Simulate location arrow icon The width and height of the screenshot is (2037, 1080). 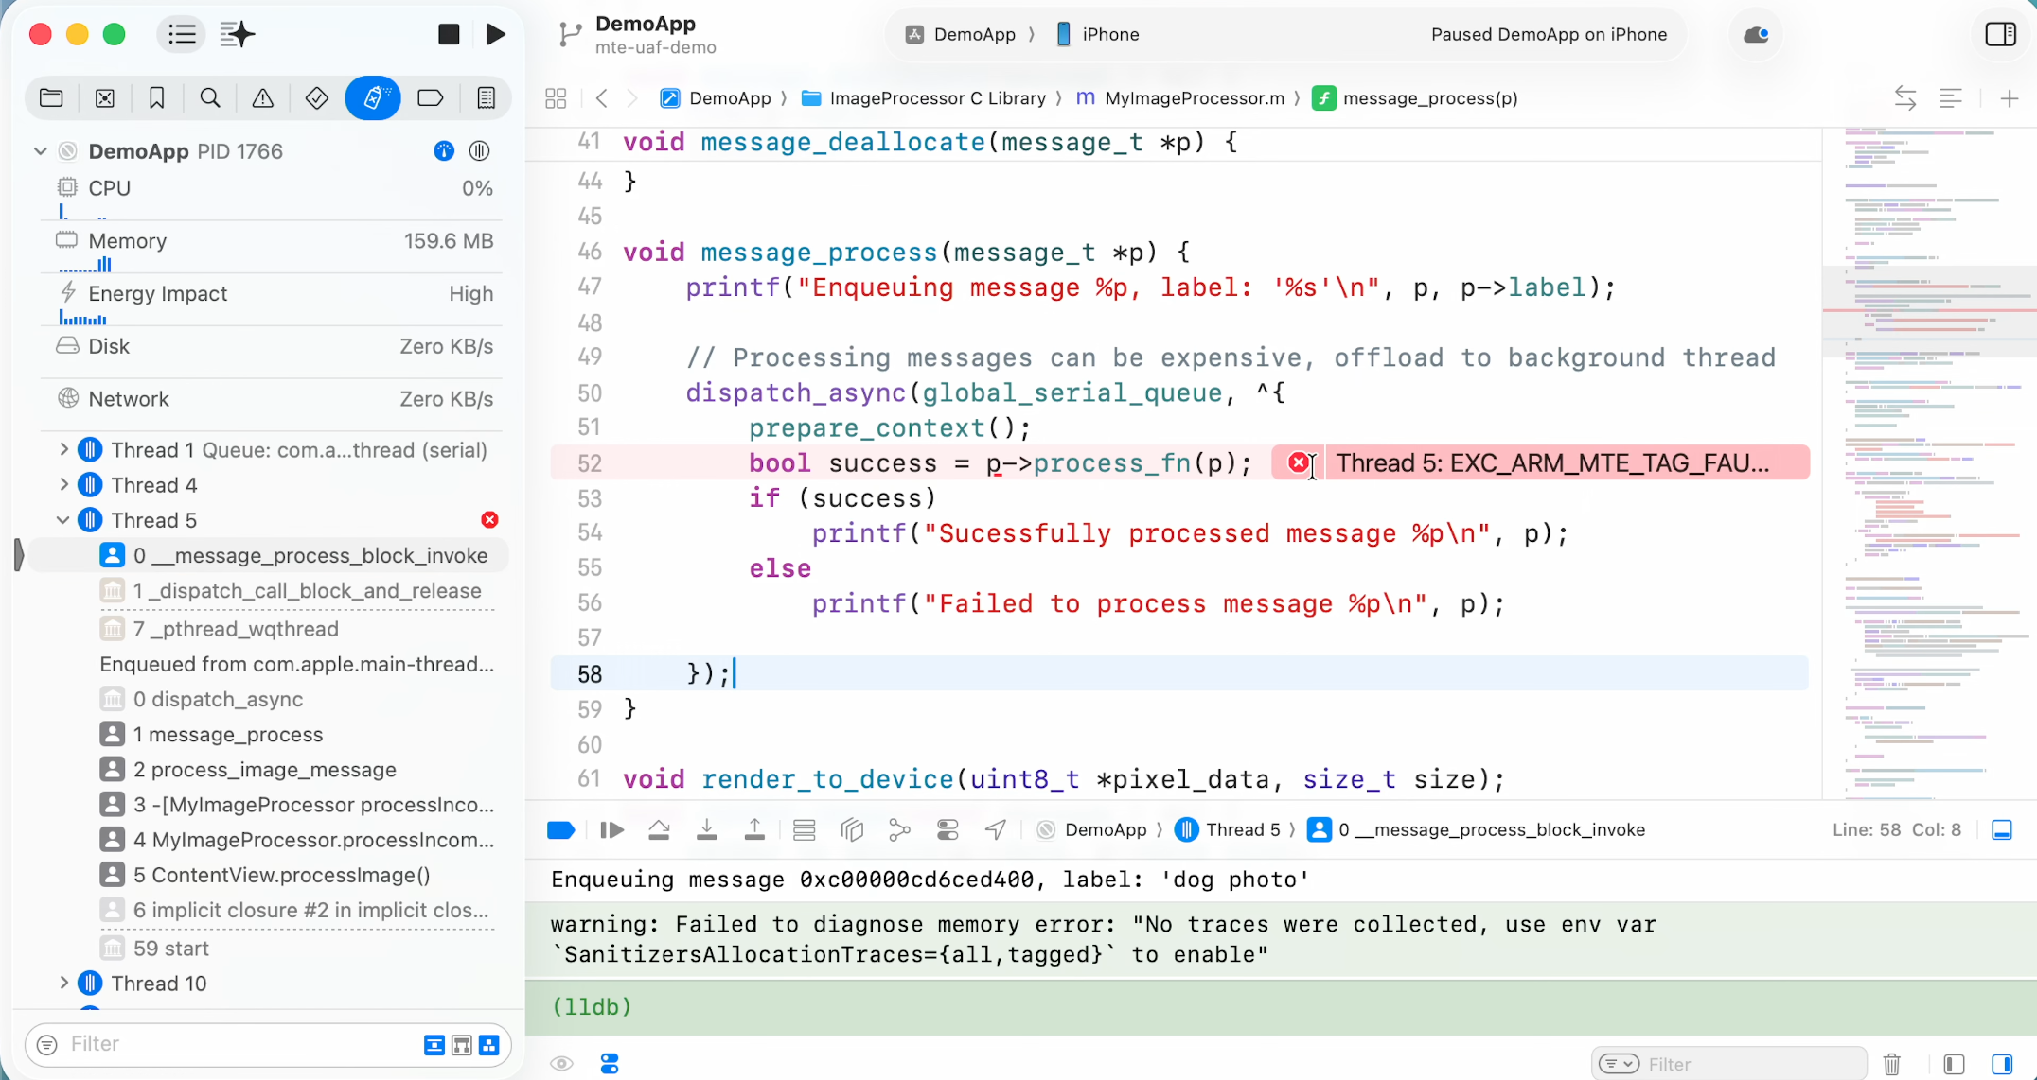point(995,830)
